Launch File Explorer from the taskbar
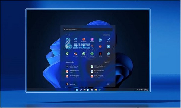 (x=96, y=90)
